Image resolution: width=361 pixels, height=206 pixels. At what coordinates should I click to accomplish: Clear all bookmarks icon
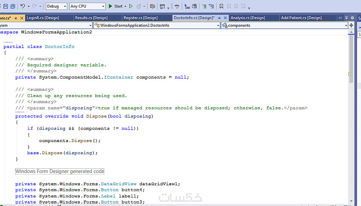[x=243, y=6]
